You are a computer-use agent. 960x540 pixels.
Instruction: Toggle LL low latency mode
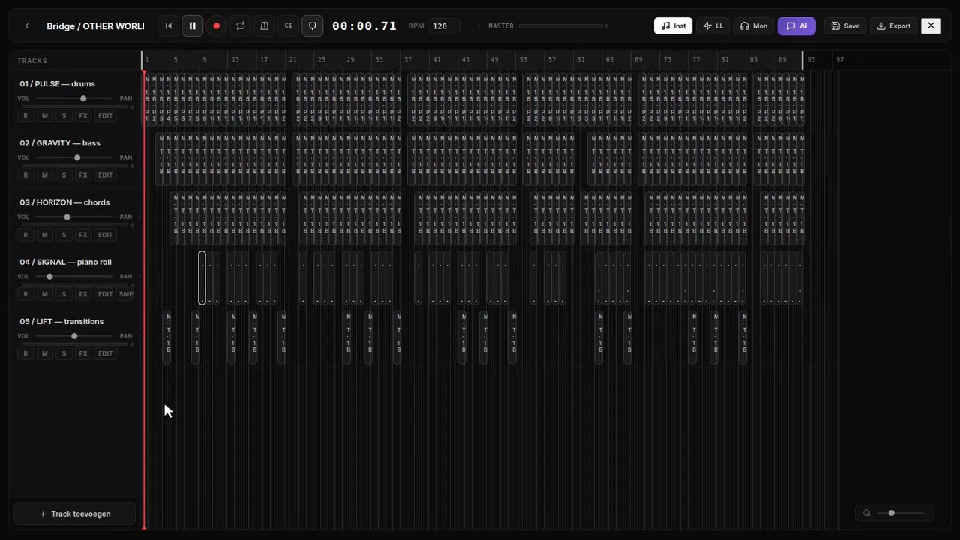pos(712,26)
